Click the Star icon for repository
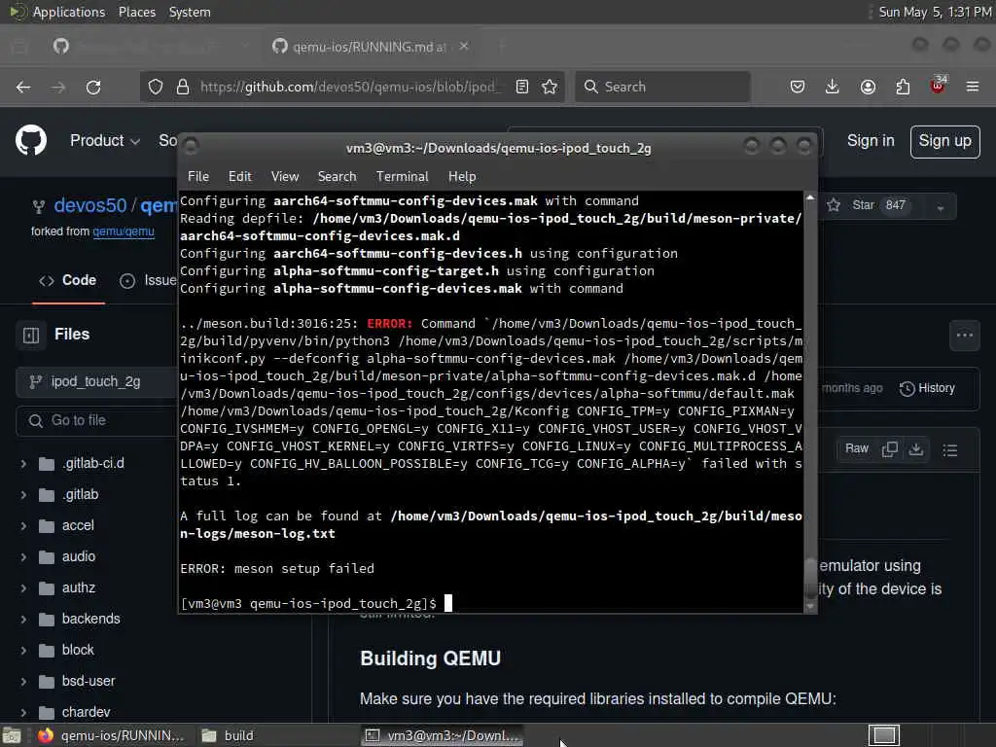Image resolution: width=996 pixels, height=747 pixels. click(834, 205)
